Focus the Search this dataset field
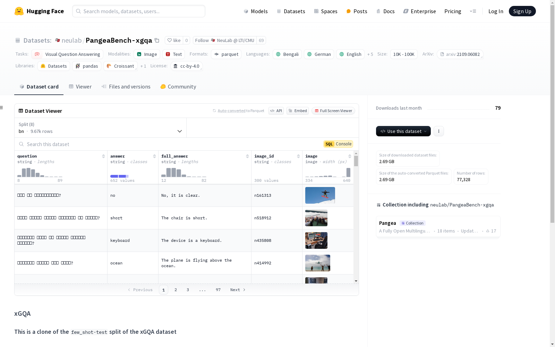Image resolution: width=555 pixels, height=347 pixels. click(170, 144)
